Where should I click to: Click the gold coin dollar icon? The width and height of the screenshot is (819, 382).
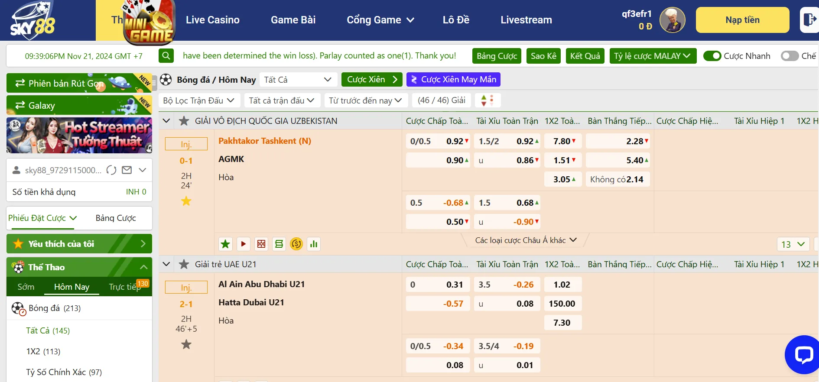[296, 244]
